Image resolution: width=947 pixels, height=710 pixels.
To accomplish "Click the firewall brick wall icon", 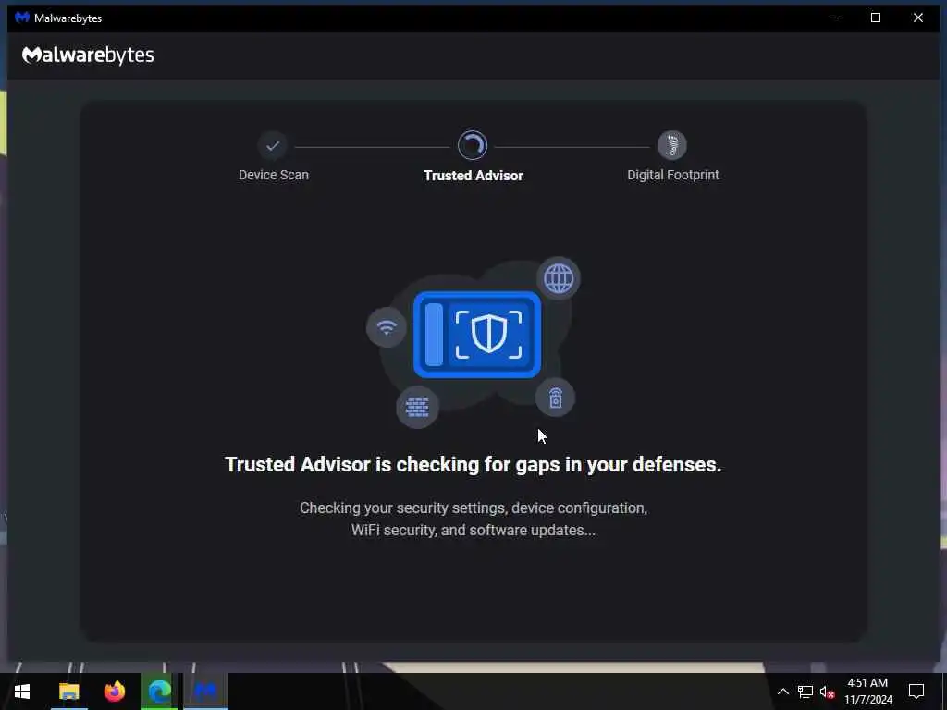I will [x=417, y=407].
